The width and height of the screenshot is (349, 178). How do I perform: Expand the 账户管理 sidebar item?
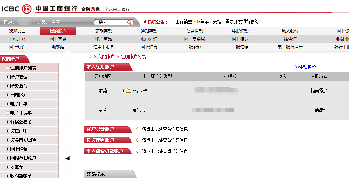(x=7, y=77)
